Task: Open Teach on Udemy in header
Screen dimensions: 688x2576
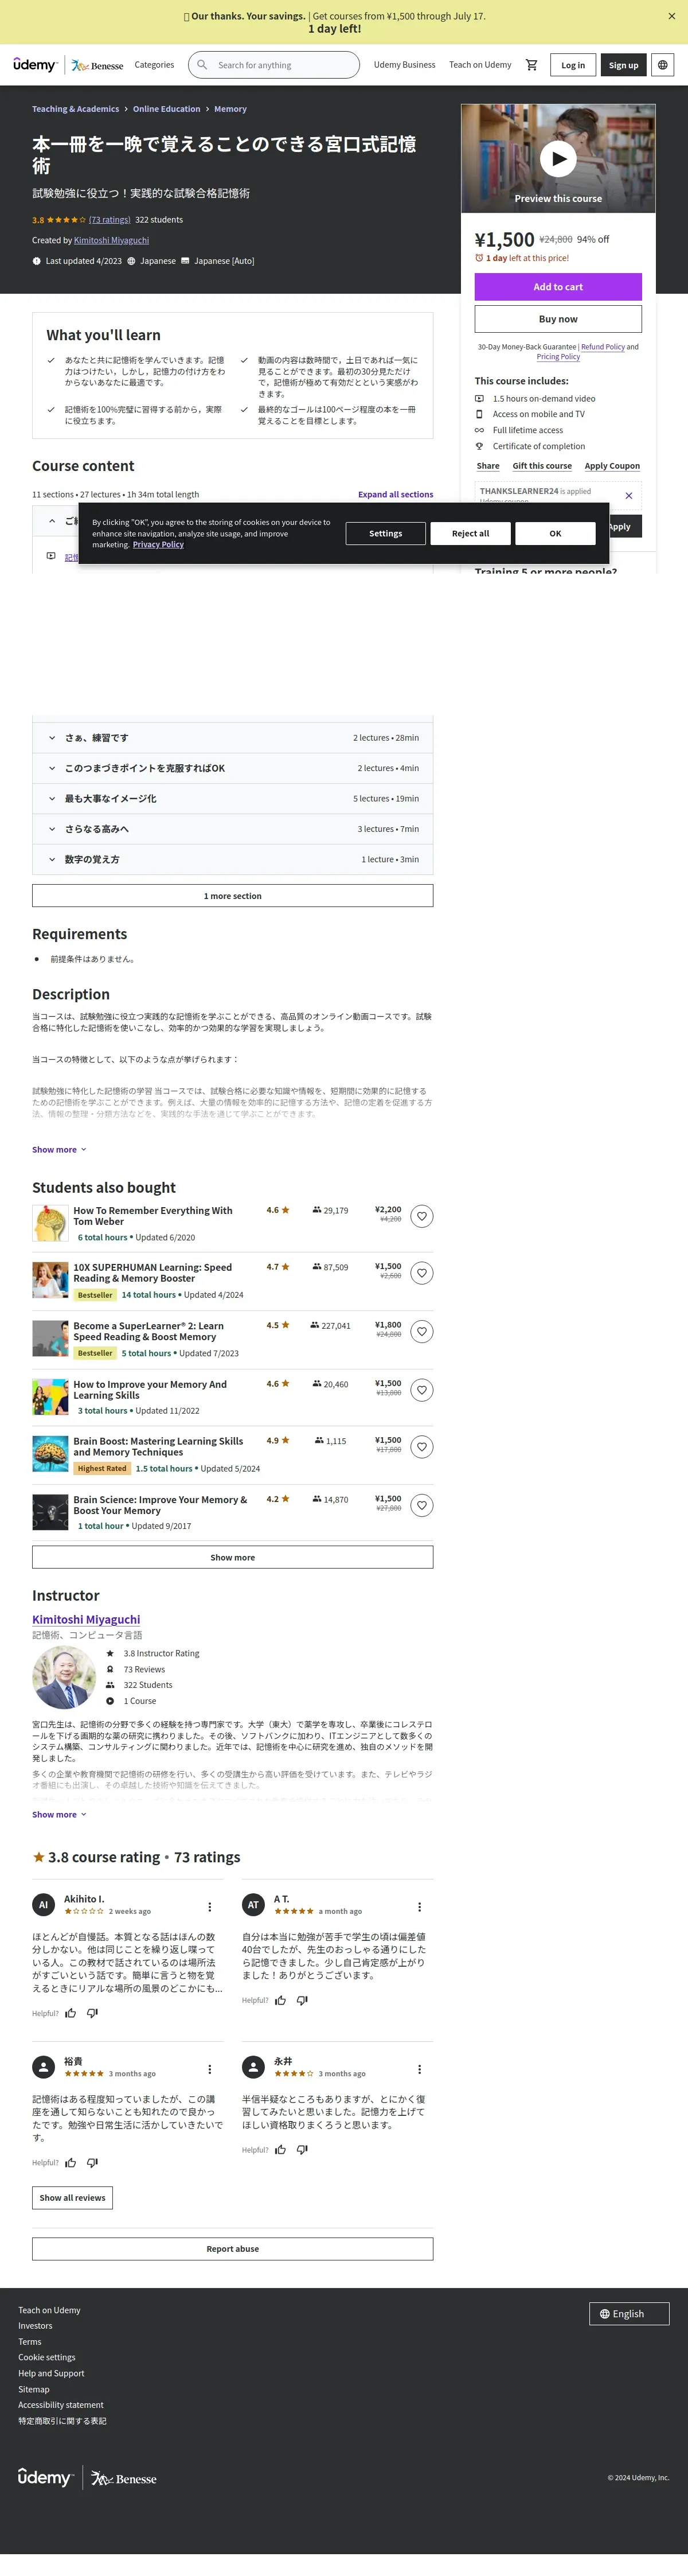Action: coord(480,65)
